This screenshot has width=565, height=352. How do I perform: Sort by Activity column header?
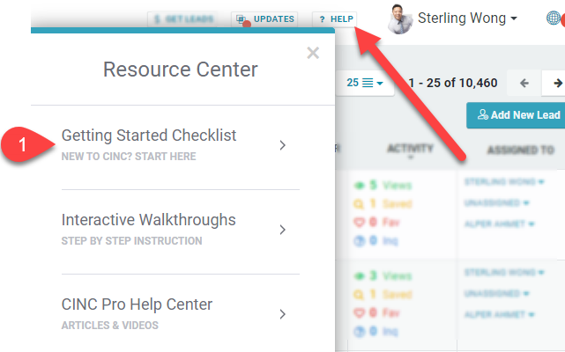[411, 150]
